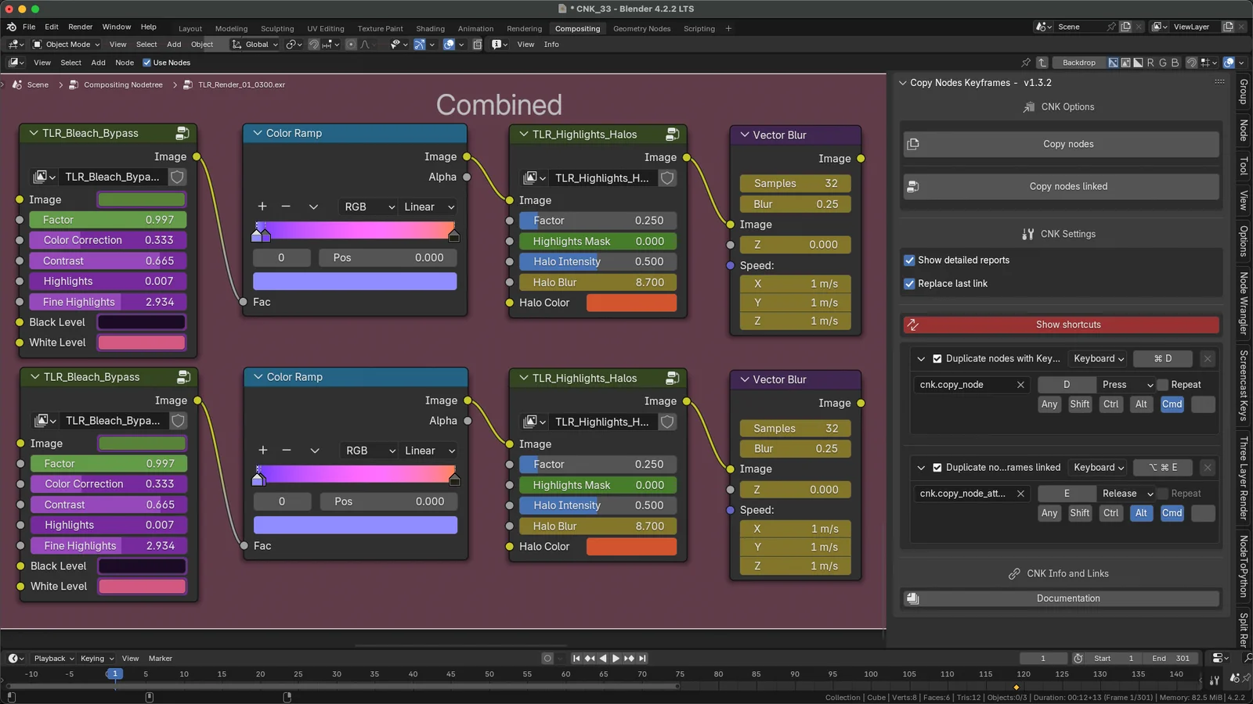Remove a color stop using the Color Ramp minus icon
This screenshot has height=704, width=1253.
(286, 207)
